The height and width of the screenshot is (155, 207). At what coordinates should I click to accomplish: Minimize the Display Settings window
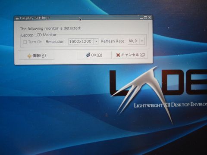[x=141, y=18]
